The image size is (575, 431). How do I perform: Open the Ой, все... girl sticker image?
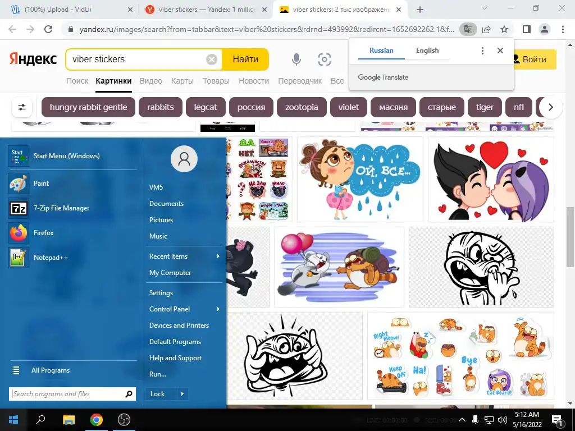360,179
